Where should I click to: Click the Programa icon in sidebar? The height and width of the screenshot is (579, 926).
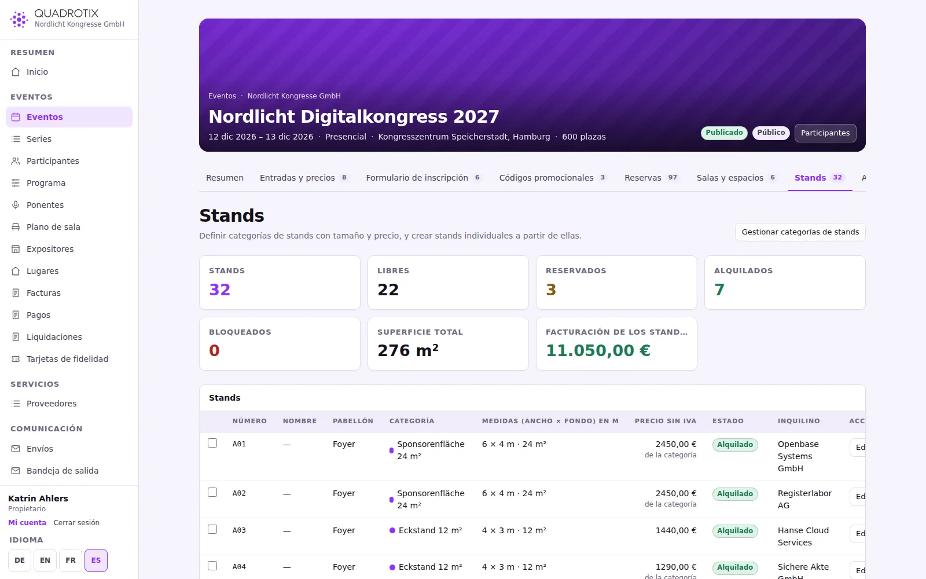pos(16,183)
